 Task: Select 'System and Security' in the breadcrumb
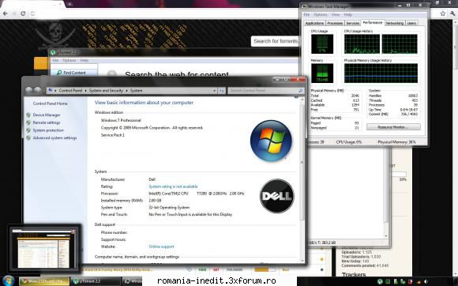pos(106,91)
